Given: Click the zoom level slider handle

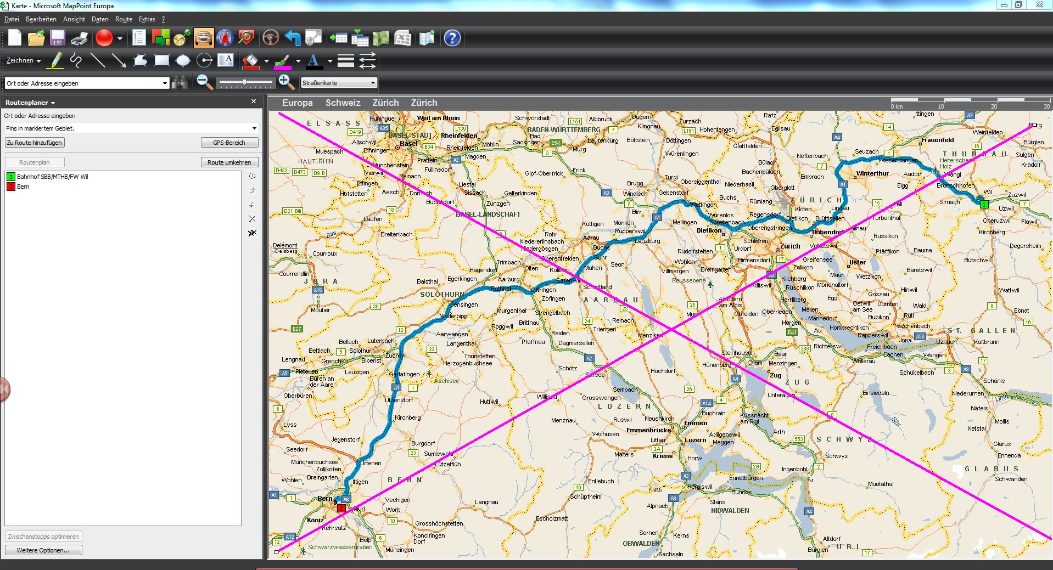Looking at the screenshot, I should coord(244,83).
